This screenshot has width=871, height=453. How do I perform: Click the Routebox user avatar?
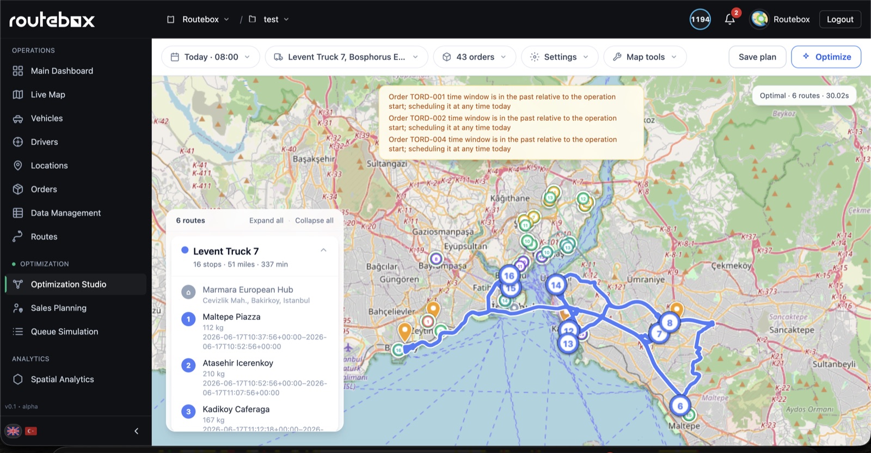pos(759,20)
